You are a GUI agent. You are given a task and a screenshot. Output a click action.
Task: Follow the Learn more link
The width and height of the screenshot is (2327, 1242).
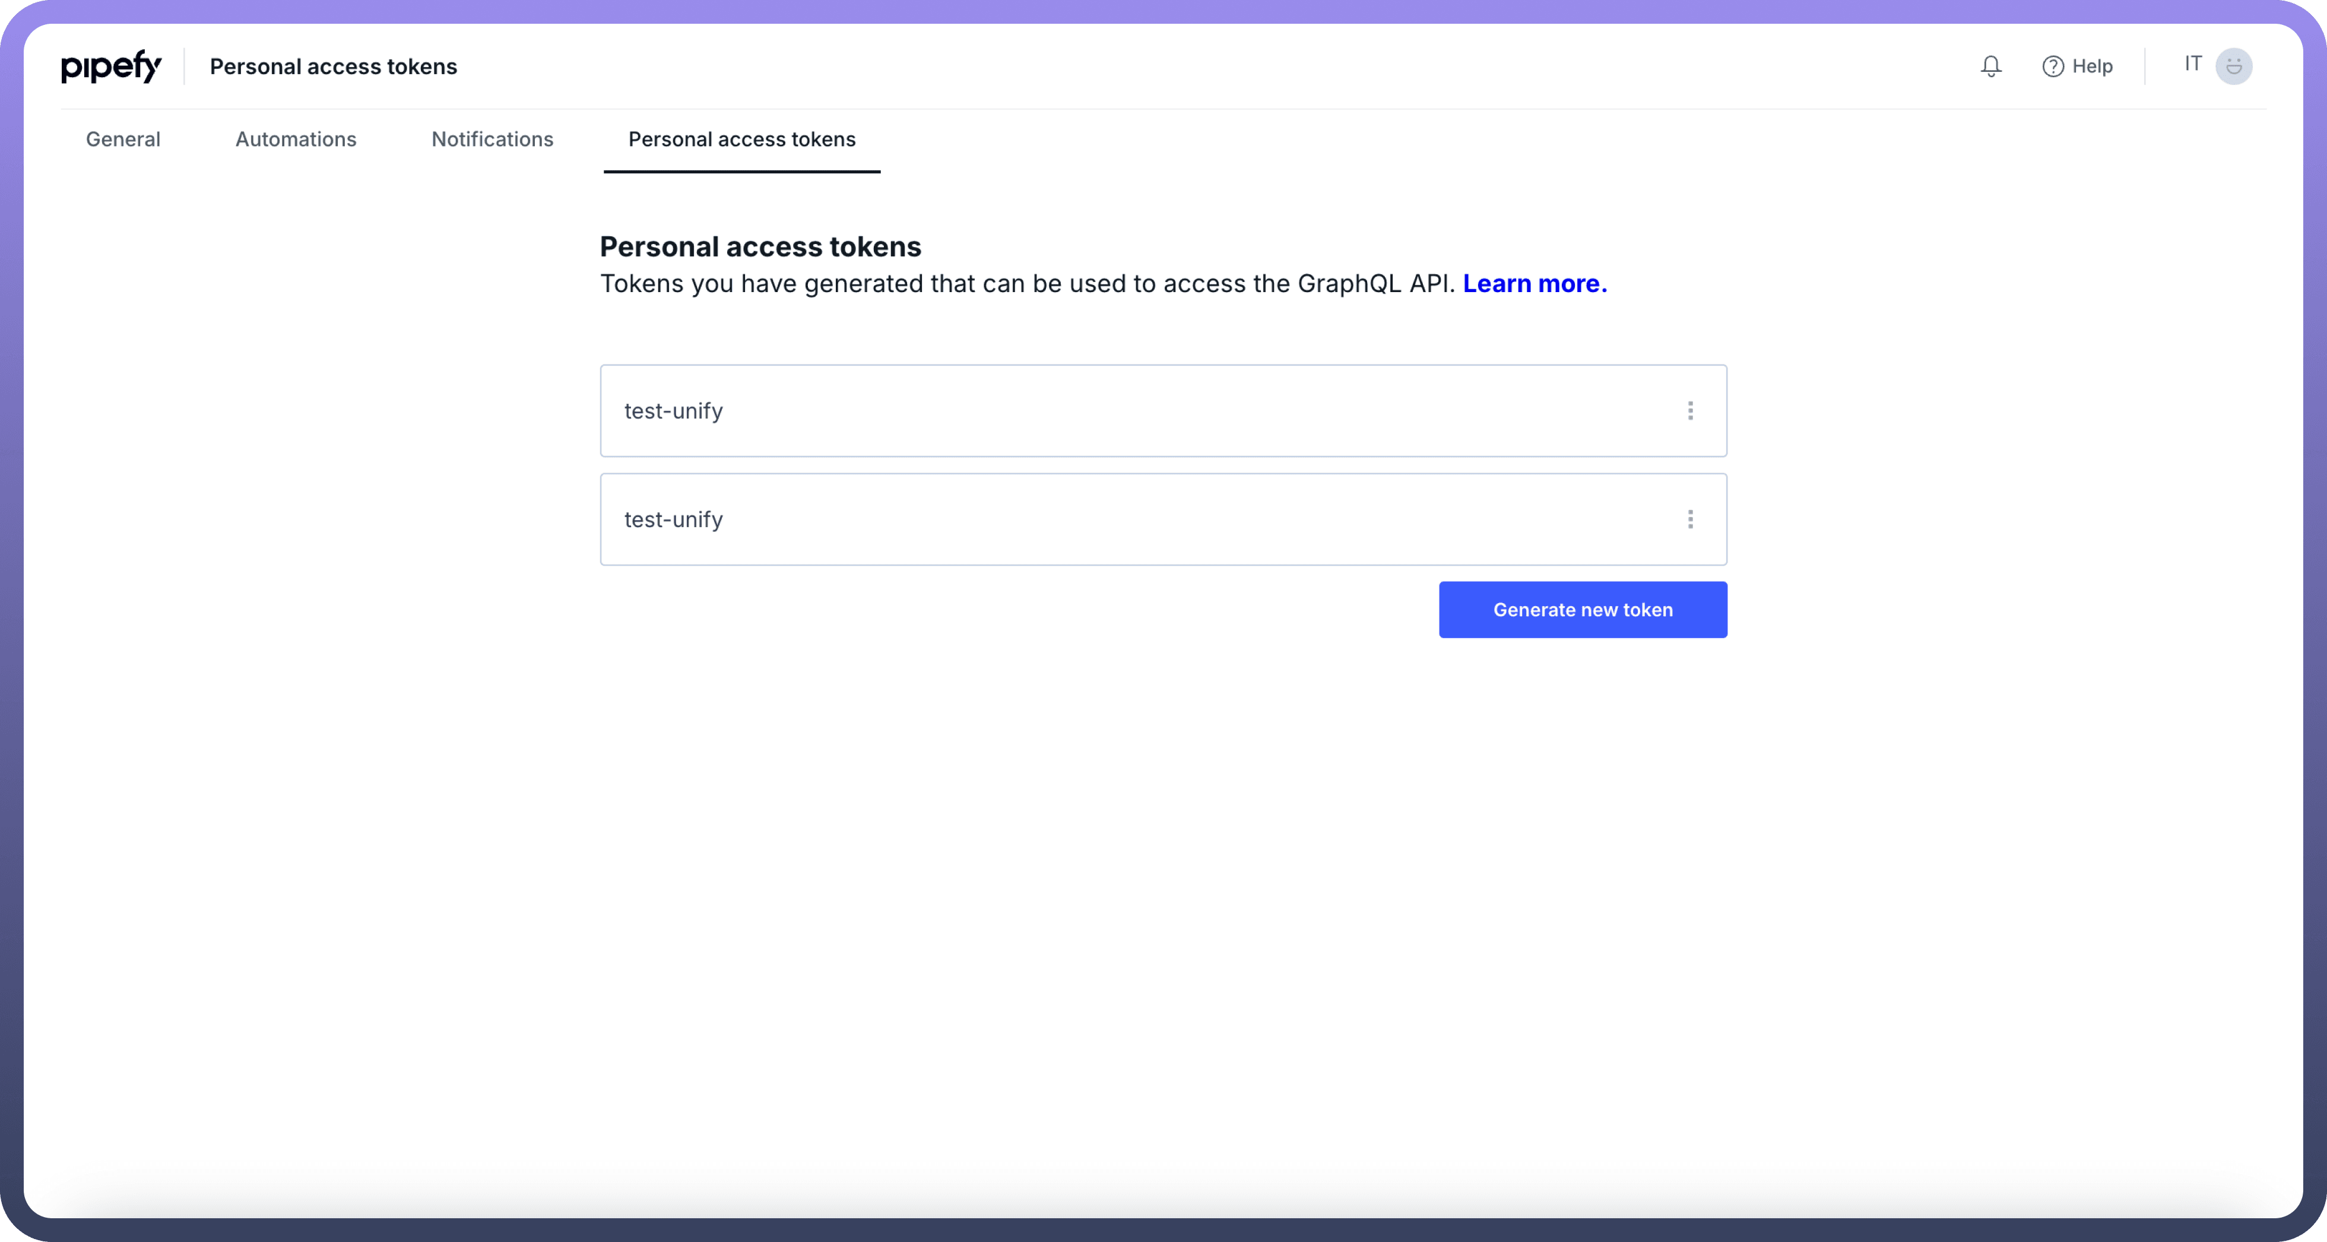pyautogui.click(x=1535, y=284)
